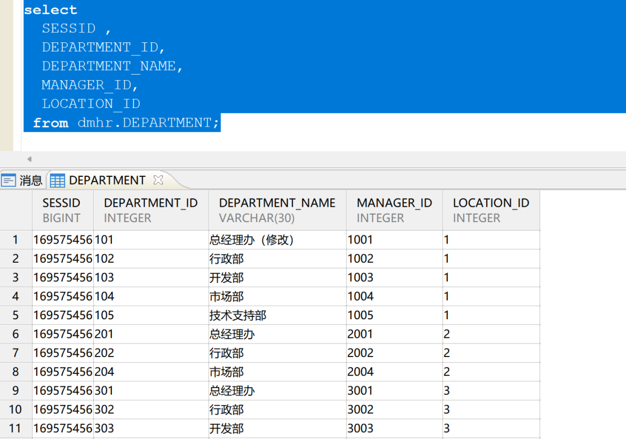Select the DEPARTMENT results tab

click(x=108, y=180)
